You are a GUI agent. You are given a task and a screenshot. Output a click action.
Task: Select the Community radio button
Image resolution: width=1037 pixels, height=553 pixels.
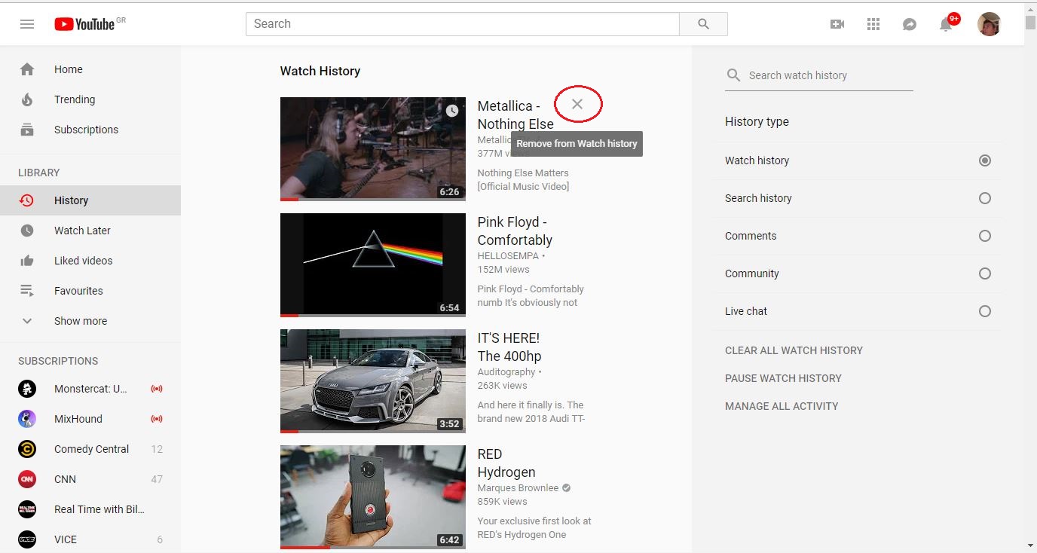(x=985, y=273)
